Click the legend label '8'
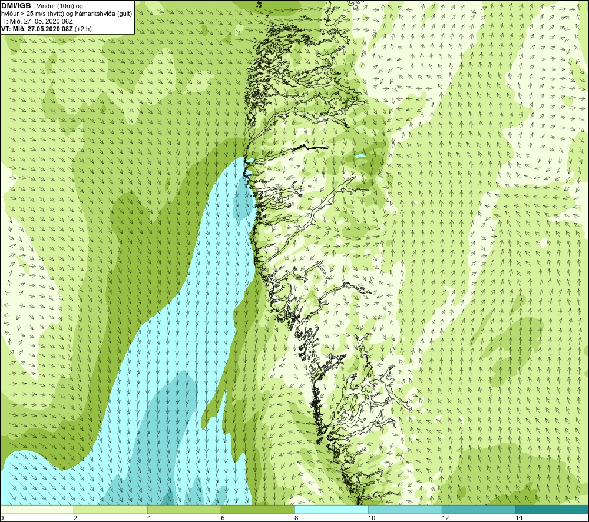 296,518
